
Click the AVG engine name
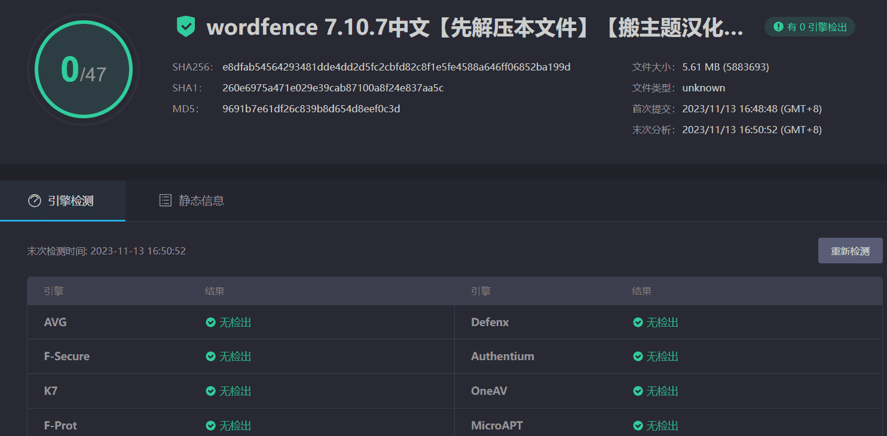(x=56, y=323)
